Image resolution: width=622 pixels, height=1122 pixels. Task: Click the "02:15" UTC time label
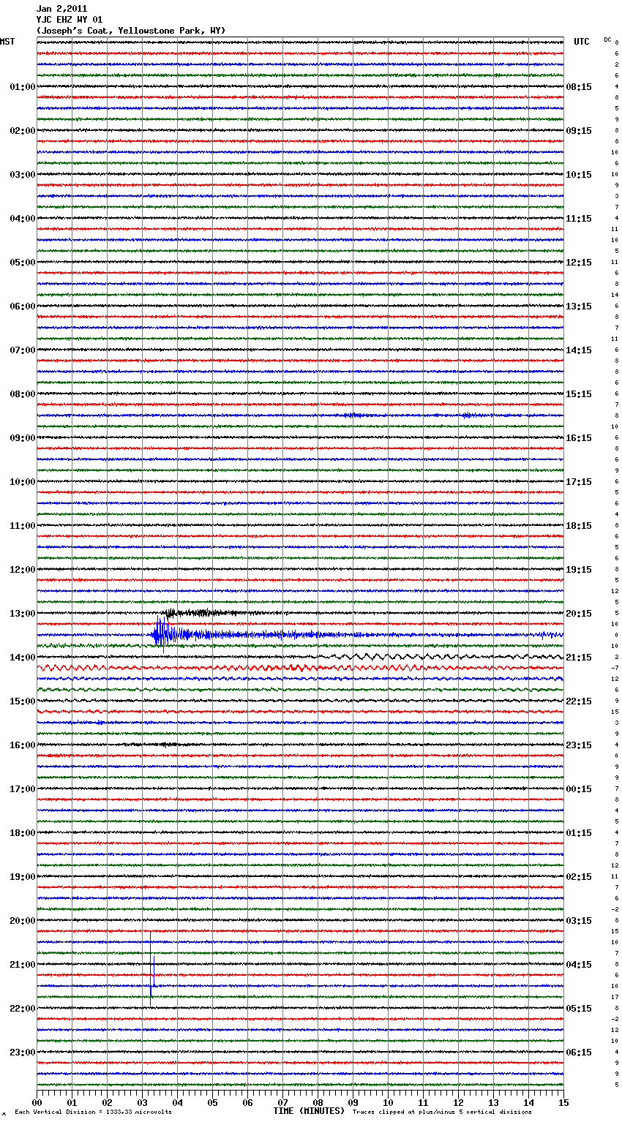(579, 877)
